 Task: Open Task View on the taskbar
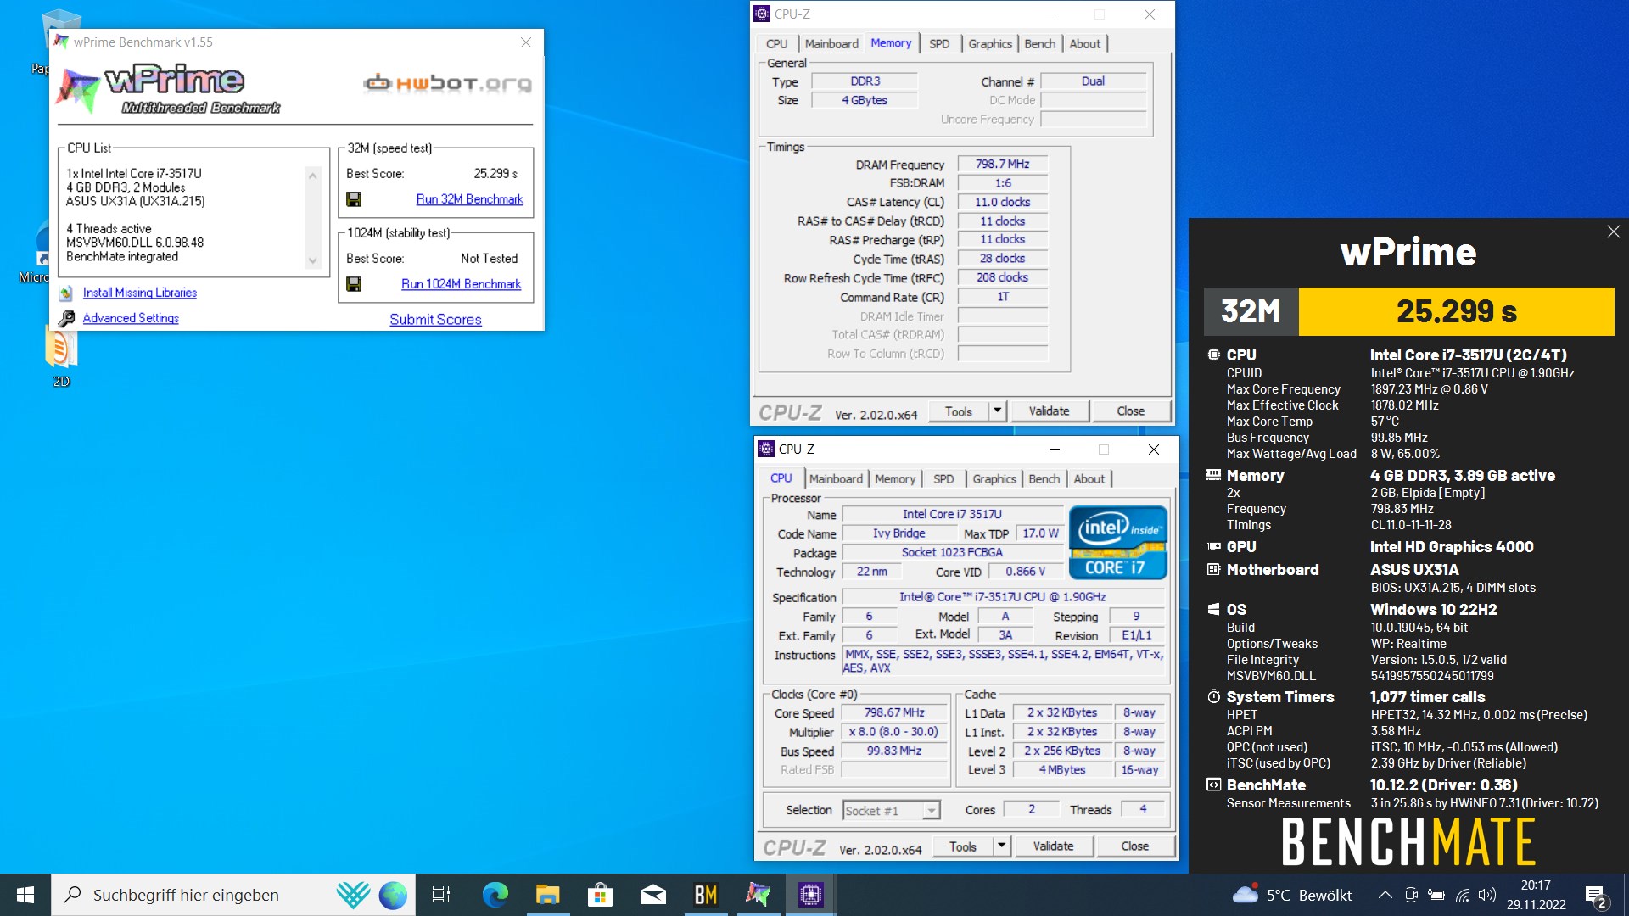coord(441,895)
